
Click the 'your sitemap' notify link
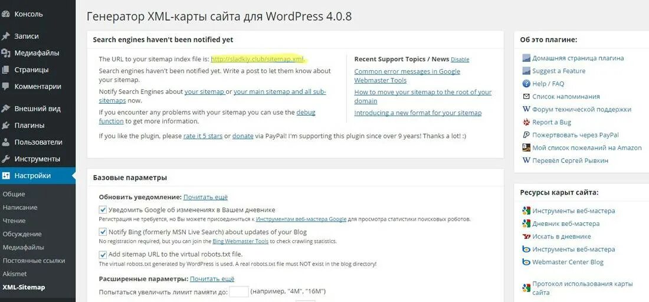click(205, 92)
